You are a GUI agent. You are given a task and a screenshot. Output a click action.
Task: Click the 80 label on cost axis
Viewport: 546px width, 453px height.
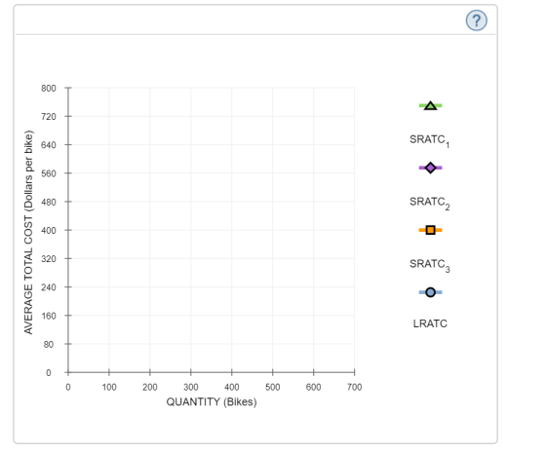tap(49, 345)
